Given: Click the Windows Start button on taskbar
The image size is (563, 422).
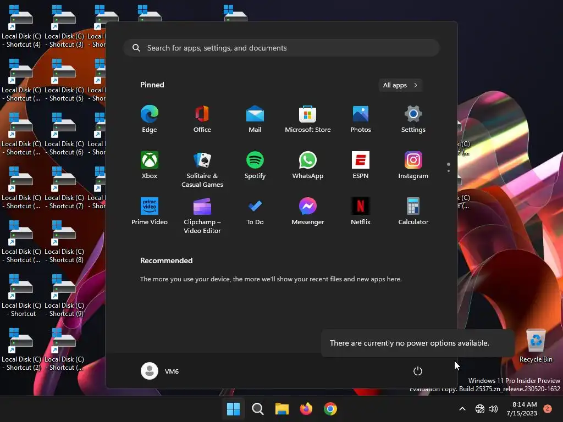Looking at the screenshot, I should 233,409.
